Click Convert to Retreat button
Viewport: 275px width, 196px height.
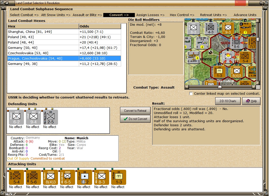(135, 111)
